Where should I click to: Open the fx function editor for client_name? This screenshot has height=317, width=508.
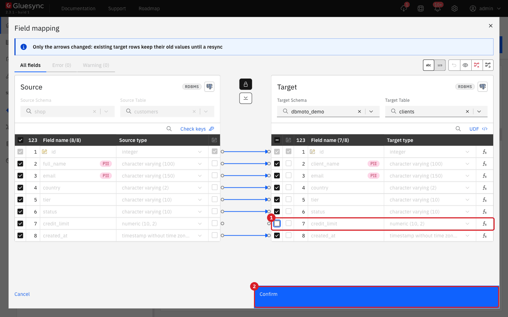click(485, 164)
